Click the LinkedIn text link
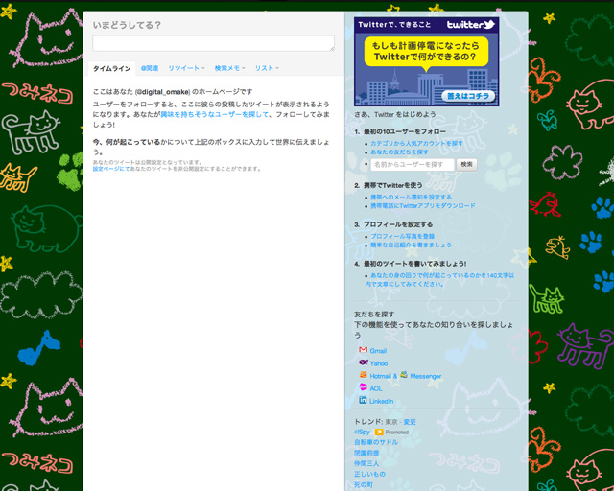Viewport: 614px width, 491px height. (382, 401)
